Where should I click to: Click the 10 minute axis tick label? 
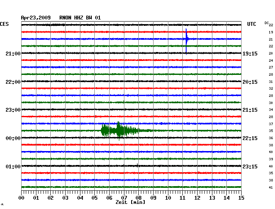point(168,198)
